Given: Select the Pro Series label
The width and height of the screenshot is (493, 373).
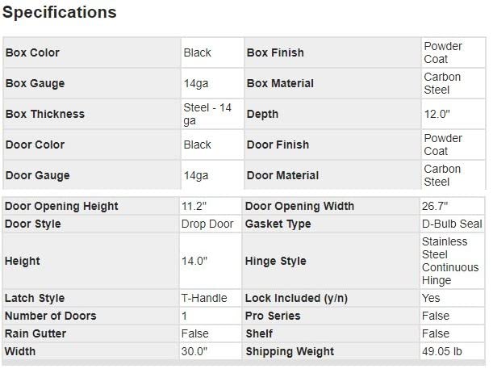Looking at the screenshot, I should (x=273, y=316).
